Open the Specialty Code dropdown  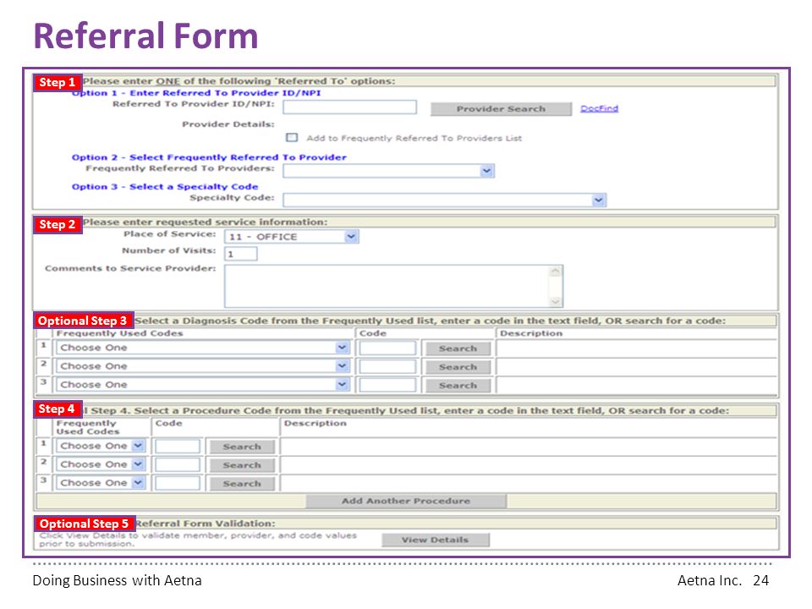pyautogui.click(x=444, y=200)
